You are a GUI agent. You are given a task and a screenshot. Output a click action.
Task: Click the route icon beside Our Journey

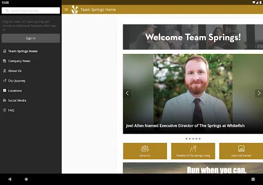(5, 81)
